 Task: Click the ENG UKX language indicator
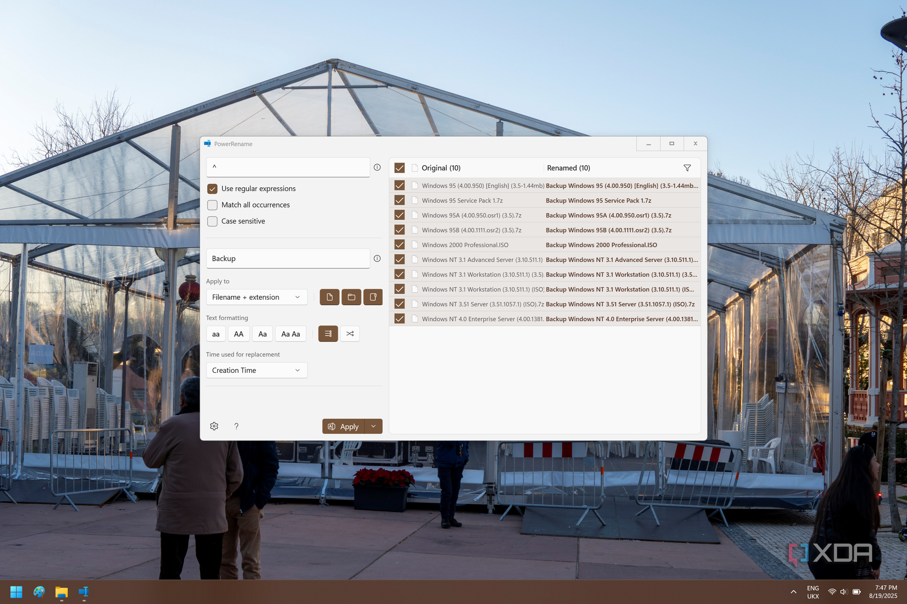813,592
